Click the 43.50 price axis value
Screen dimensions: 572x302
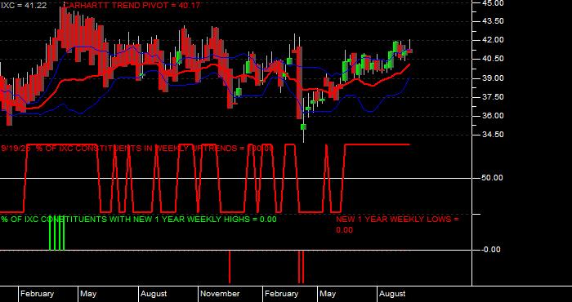[x=494, y=21]
